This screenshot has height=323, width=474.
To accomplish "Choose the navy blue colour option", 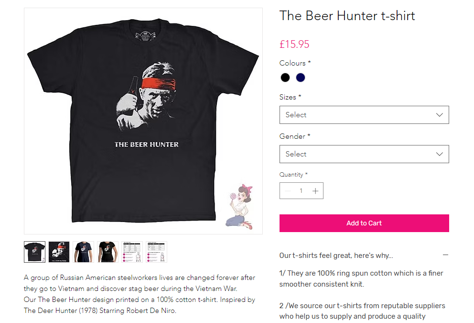I will 301,78.
